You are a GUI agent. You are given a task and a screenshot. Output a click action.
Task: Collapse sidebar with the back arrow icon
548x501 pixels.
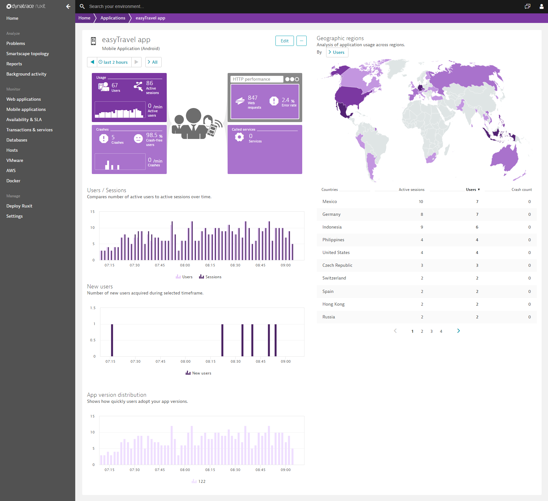click(x=68, y=6)
